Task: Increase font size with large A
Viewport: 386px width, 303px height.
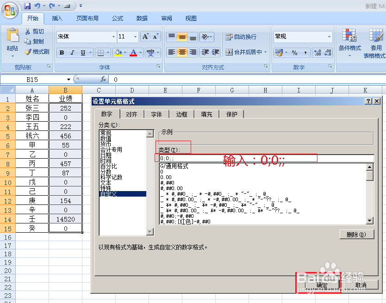Action: click(x=145, y=37)
